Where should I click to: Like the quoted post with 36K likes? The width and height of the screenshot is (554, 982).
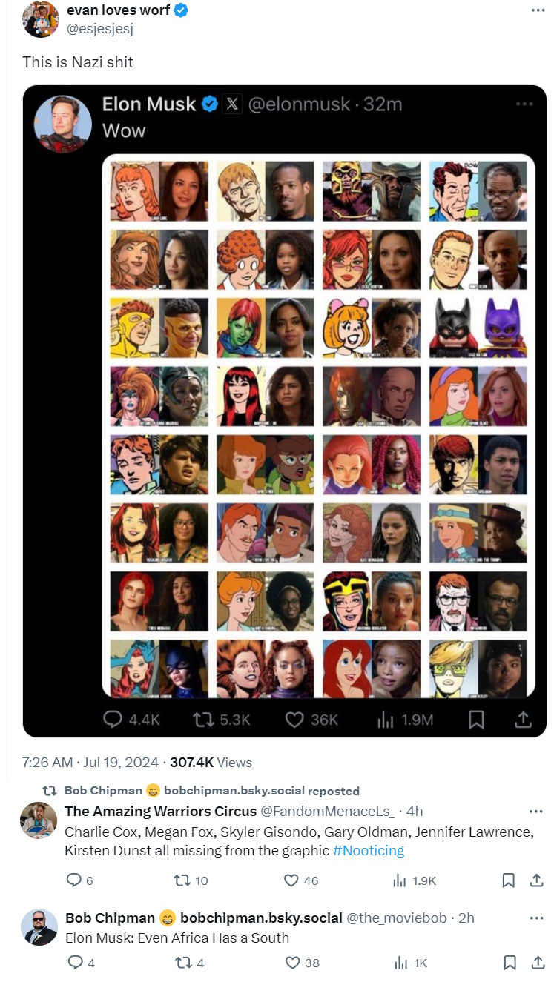295,718
